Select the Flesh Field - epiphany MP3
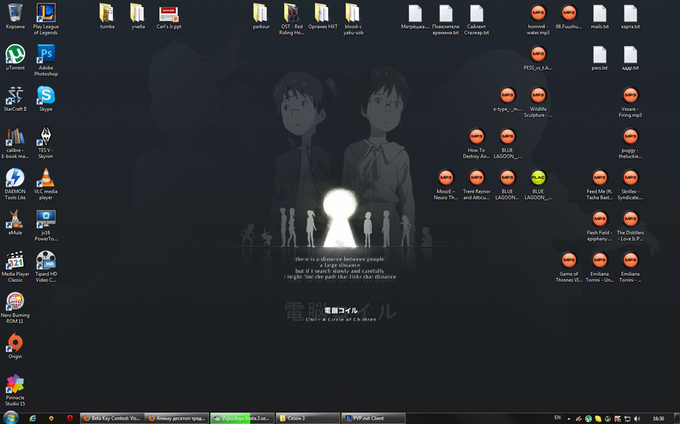 tap(599, 226)
